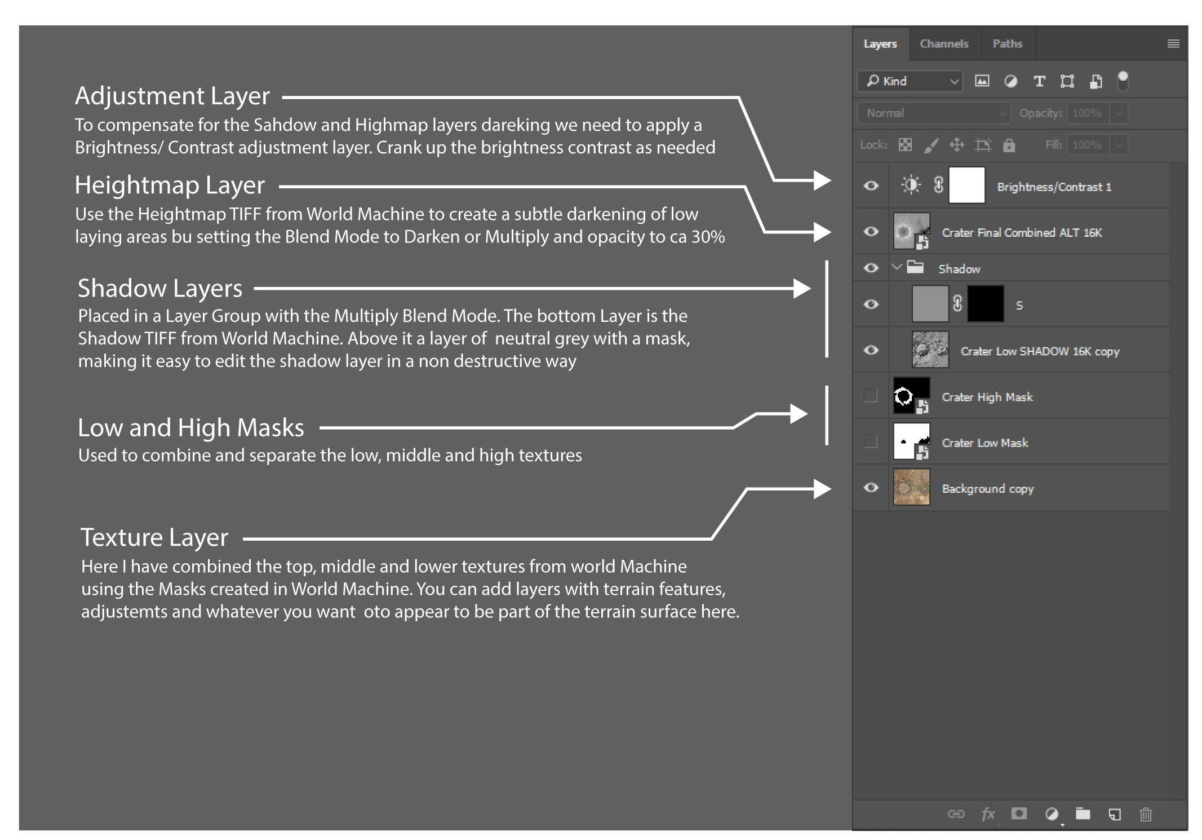Open the Fill slider dropdown arrow
The width and height of the screenshot is (1202, 840).
[1119, 145]
